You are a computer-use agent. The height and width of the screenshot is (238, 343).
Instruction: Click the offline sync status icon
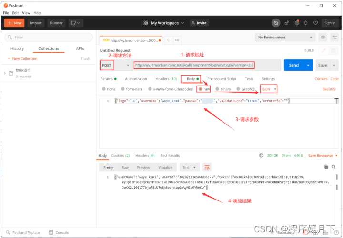[276, 23]
